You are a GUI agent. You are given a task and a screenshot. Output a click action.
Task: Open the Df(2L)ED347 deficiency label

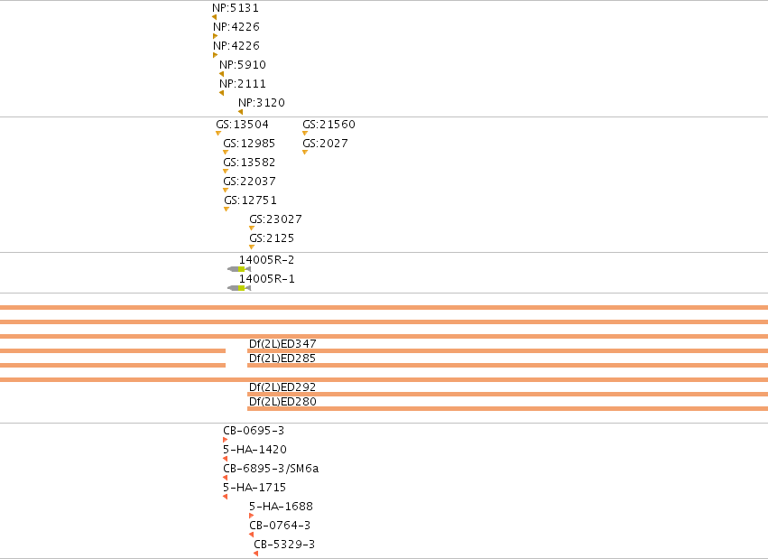point(282,344)
